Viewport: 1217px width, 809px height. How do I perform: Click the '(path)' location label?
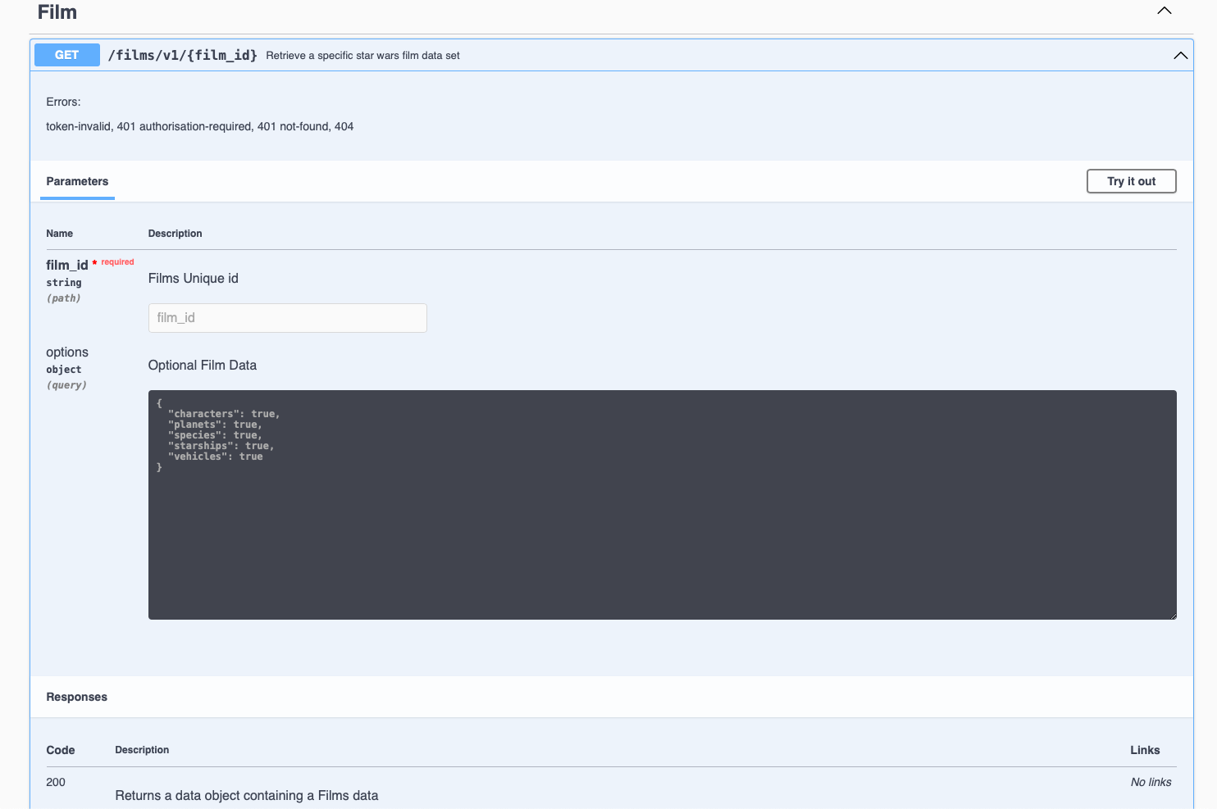coord(63,298)
